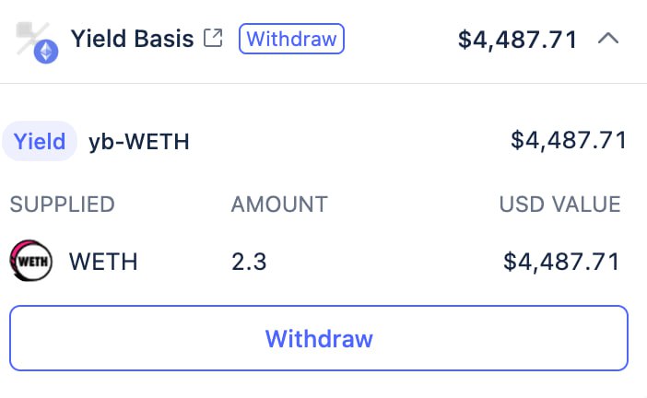Click the WETH token name text

[103, 262]
